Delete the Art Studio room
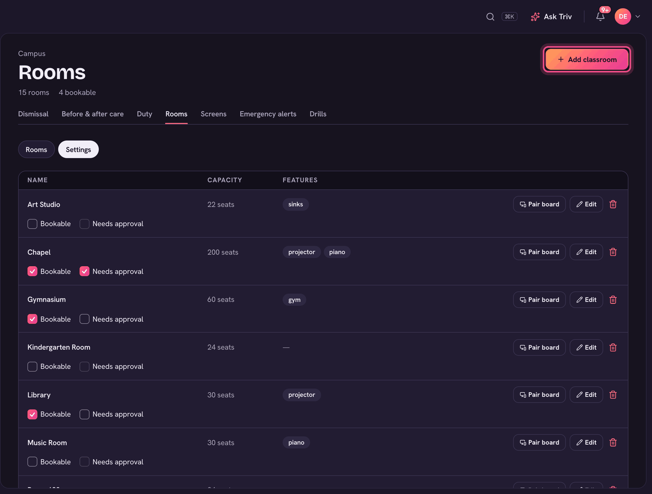 pos(613,204)
